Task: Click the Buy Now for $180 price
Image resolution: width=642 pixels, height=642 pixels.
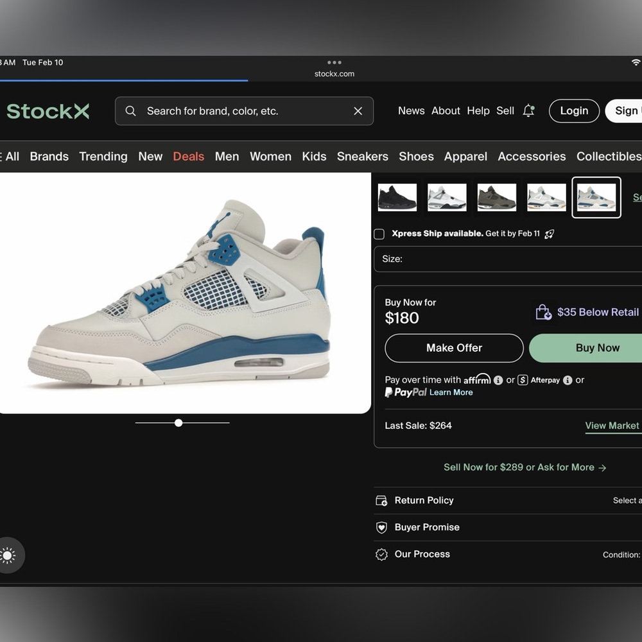Action: pos(402,318)
